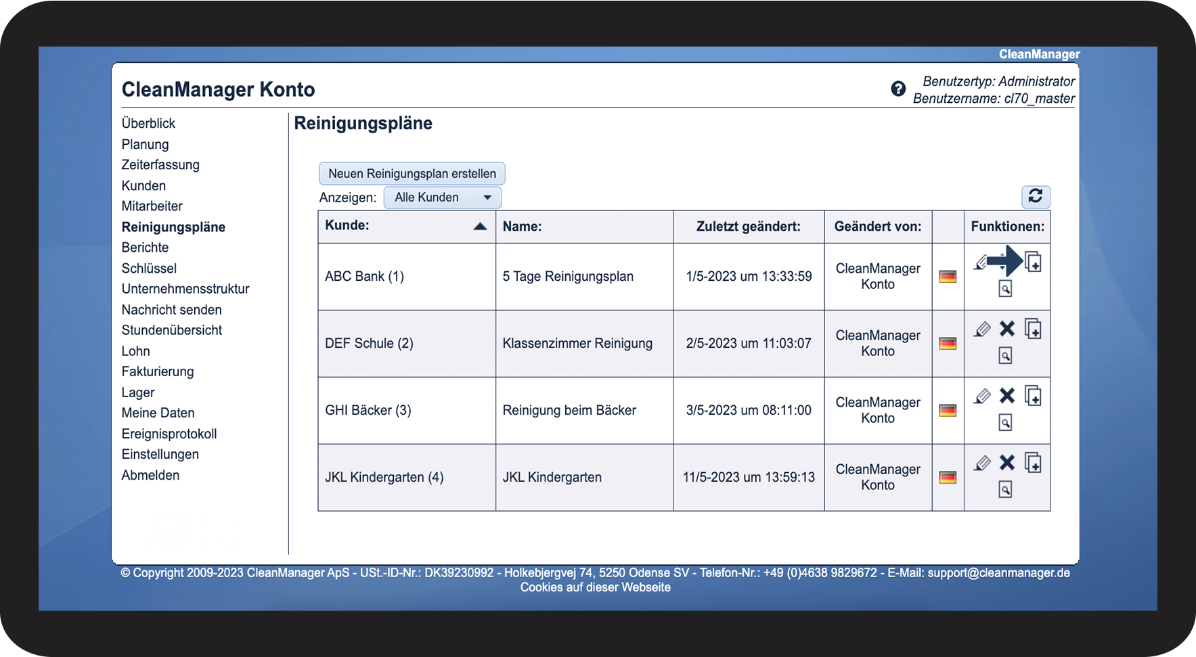Click Abmelden to log out
This screenshot has width=1196, height=657.
point(150,475)
